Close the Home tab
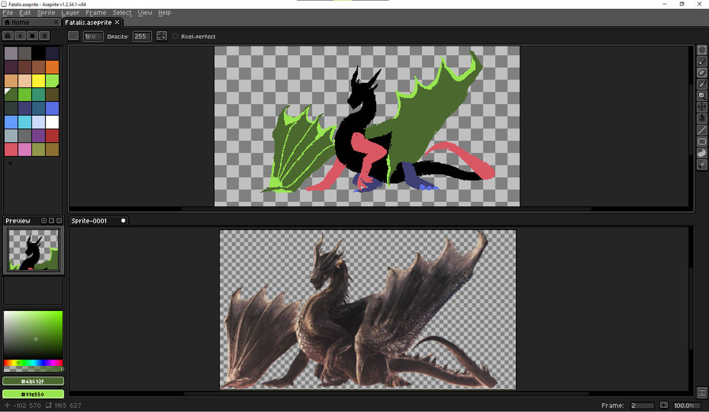This screenshot has width=709, height=412. (x=56, y=22)
